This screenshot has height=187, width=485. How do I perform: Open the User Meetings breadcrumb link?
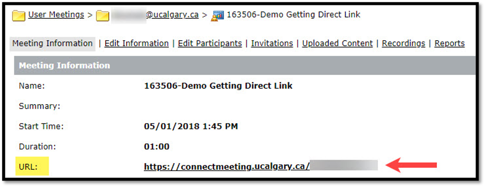pos(56,14)
